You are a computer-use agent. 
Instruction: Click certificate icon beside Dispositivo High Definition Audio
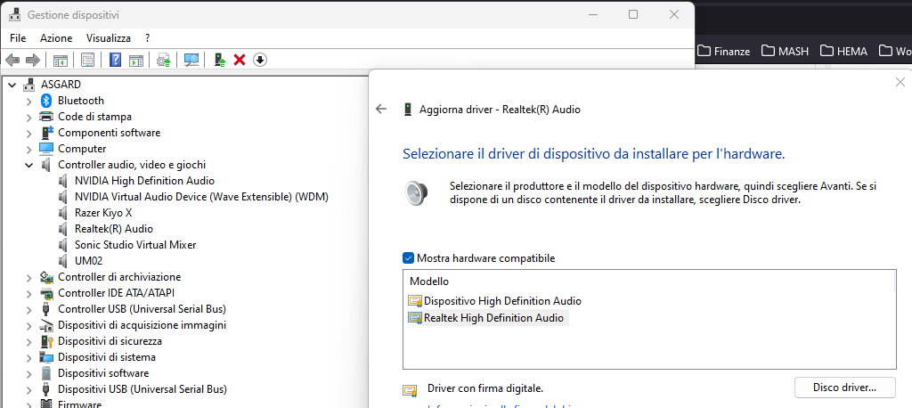click(x=415, y=301)
